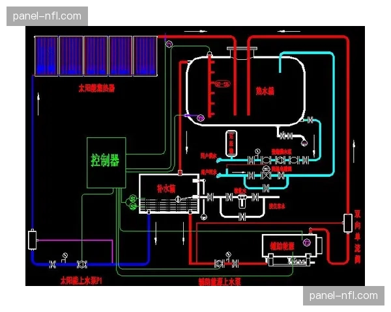Select the first solar collector panel

[46, 56]
